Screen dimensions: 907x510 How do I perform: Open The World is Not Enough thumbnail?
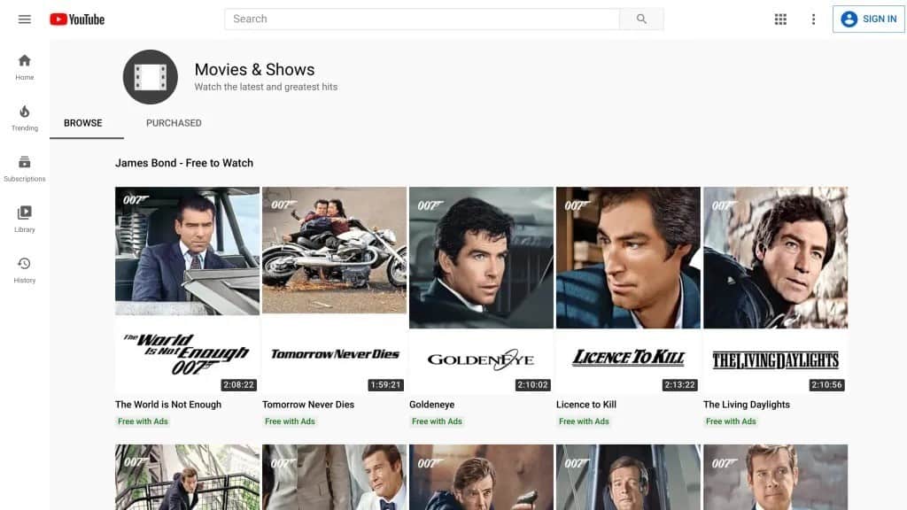[x=188, y=290]
